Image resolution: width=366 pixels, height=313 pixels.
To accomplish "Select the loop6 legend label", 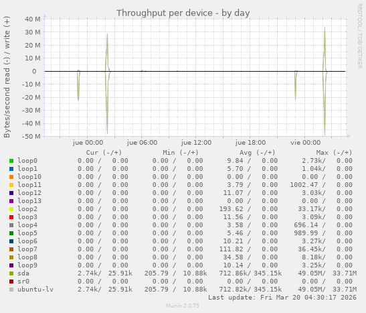I will (27, 241).
